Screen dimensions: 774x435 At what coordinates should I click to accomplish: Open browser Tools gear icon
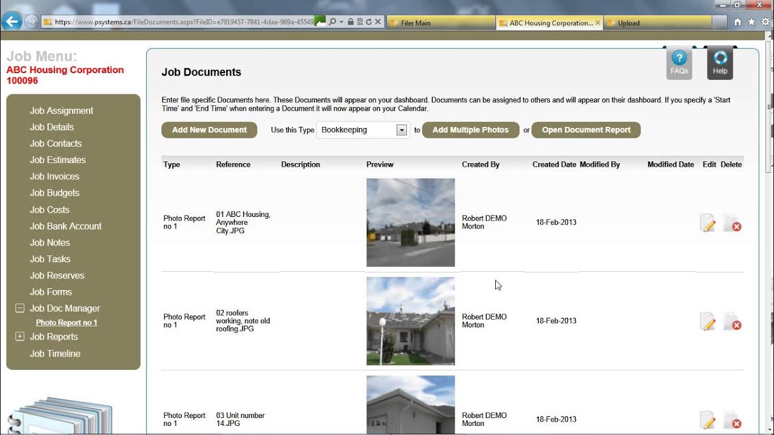[765, 22]
